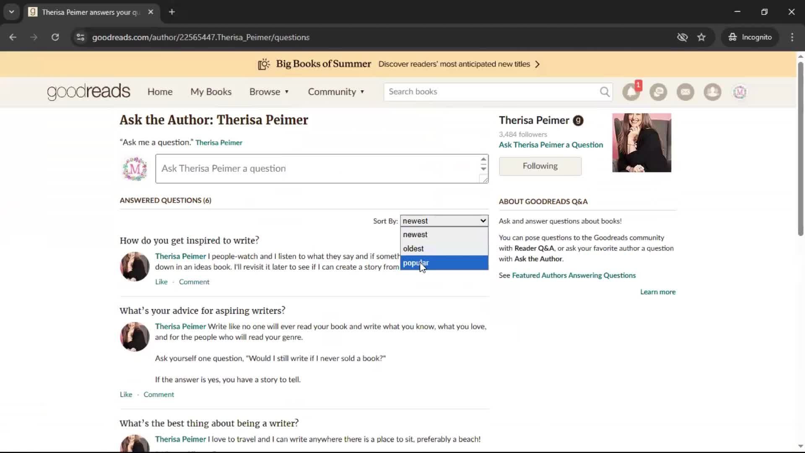The height and width of the screenshot is (453, 805).
Task: Click the Goodreads logo
Action: (88, 92)
